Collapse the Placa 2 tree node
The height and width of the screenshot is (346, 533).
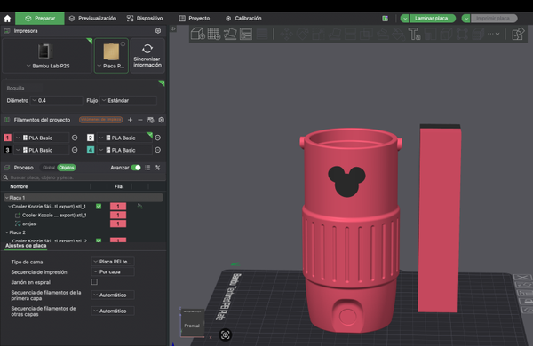pos(6,232)
